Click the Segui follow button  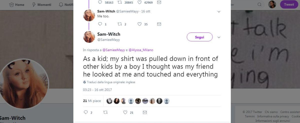(x=199, y=37)
